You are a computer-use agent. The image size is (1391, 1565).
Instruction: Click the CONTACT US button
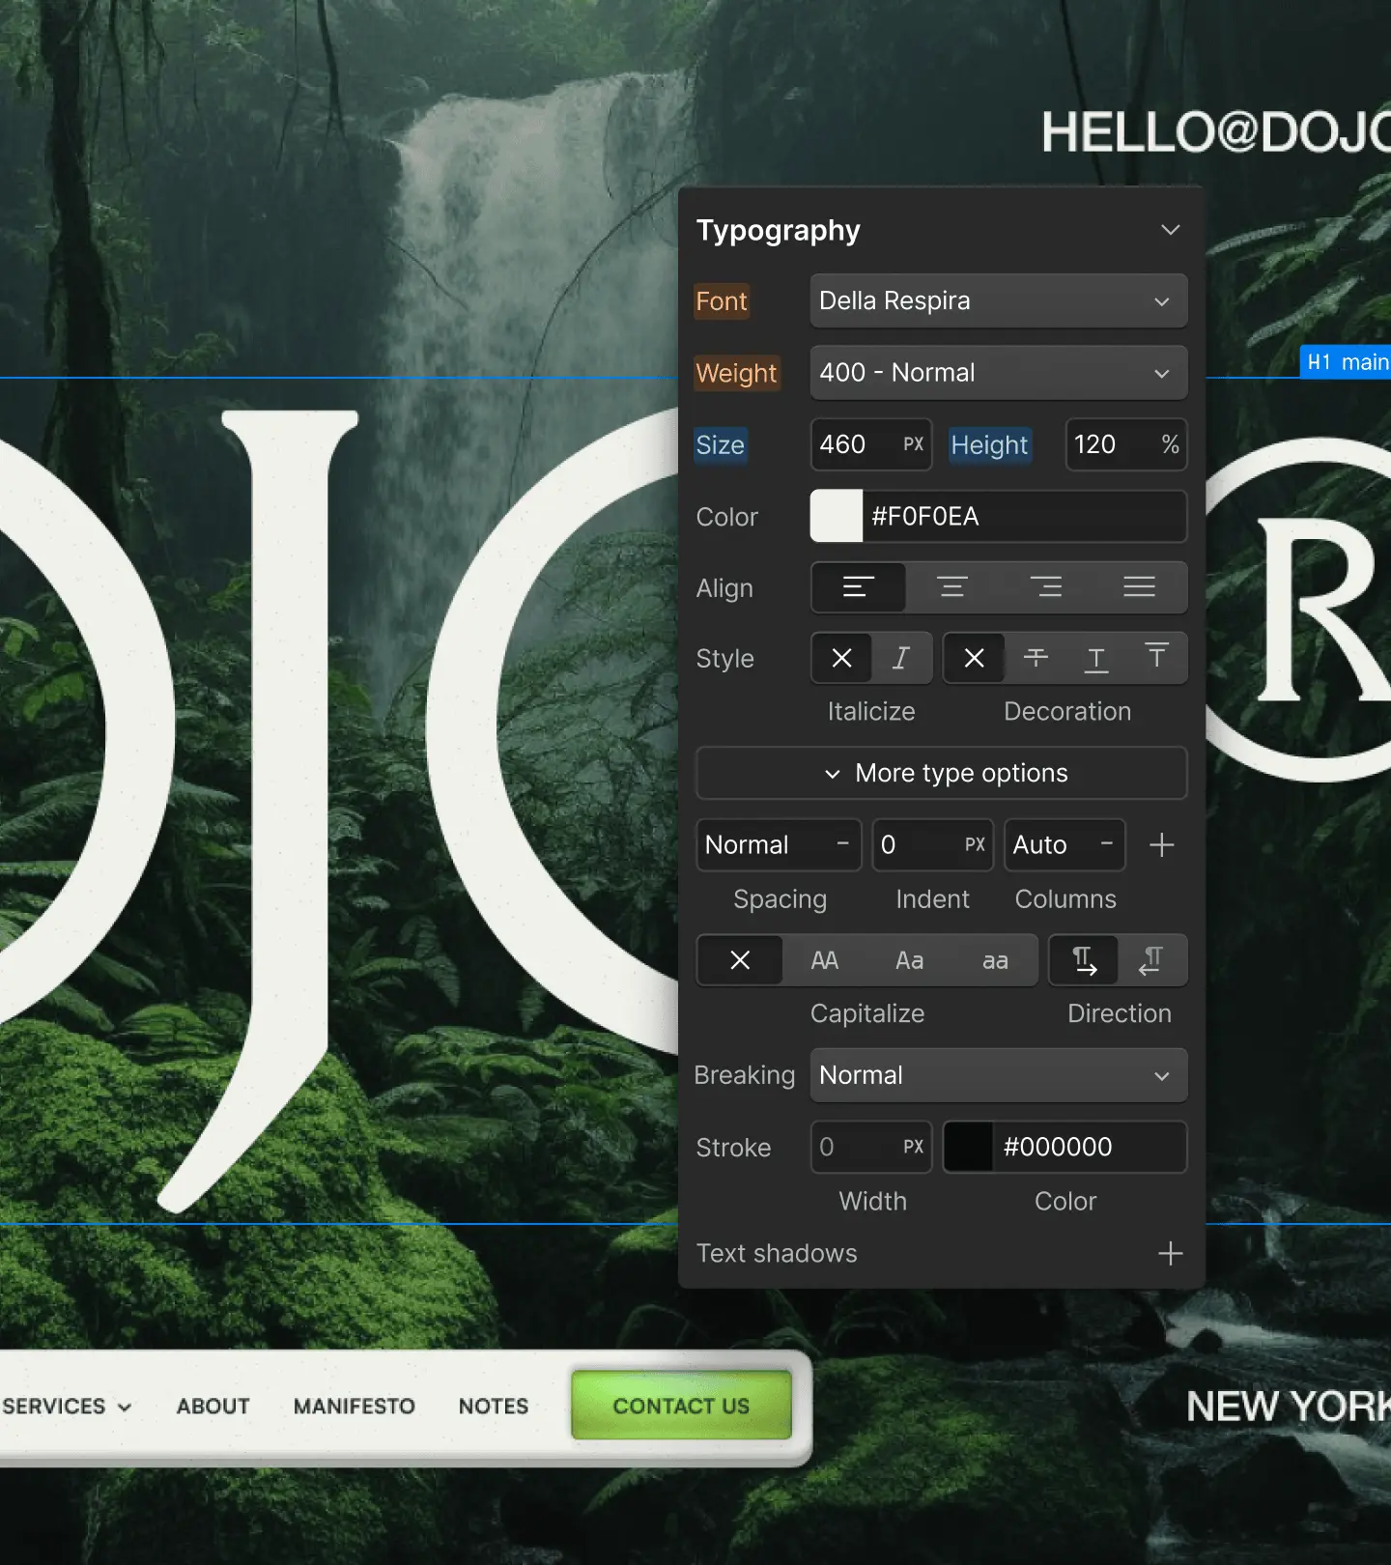pos(681,1407)
